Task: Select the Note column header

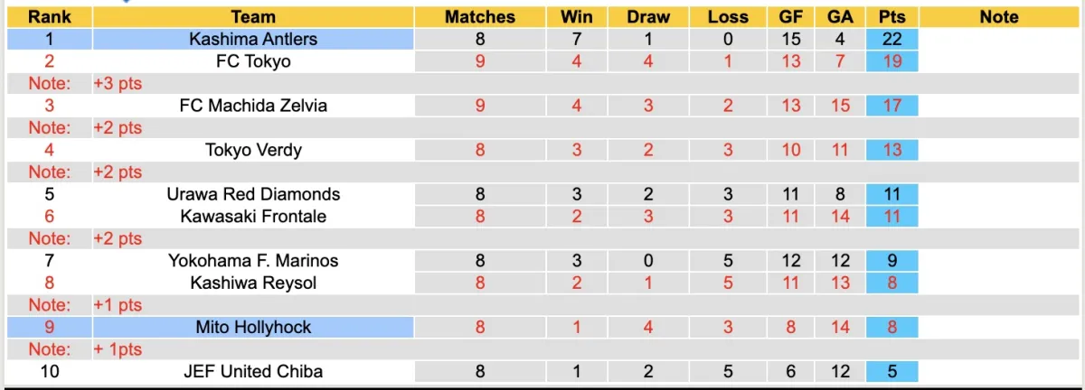Action: pyautogui.click(x=998, y=17)
